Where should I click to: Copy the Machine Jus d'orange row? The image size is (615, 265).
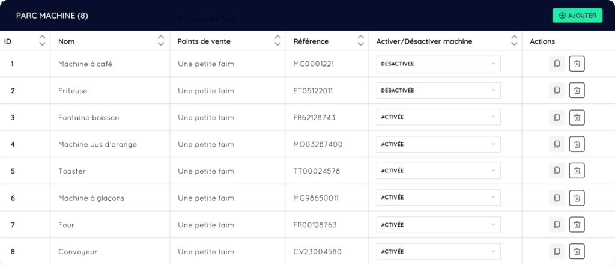(x=557, y=144)
